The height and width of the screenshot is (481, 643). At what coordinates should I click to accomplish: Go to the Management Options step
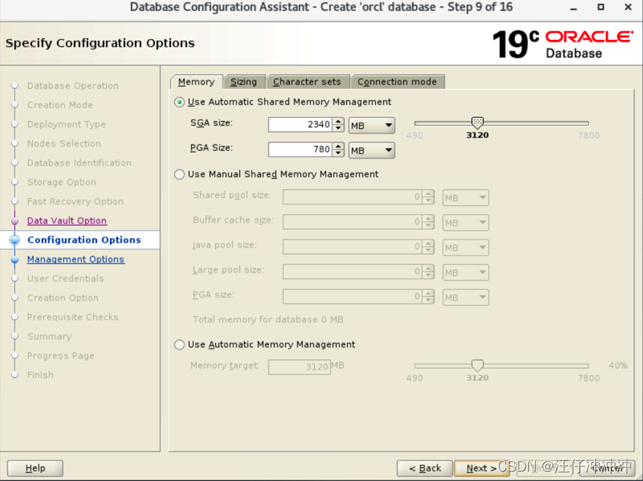pyautogui.click(x=75, y=258)
